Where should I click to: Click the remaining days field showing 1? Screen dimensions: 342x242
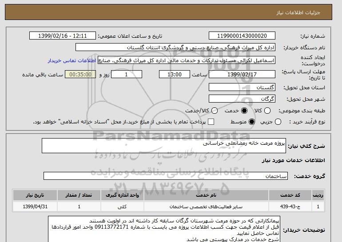click(127, 74)
